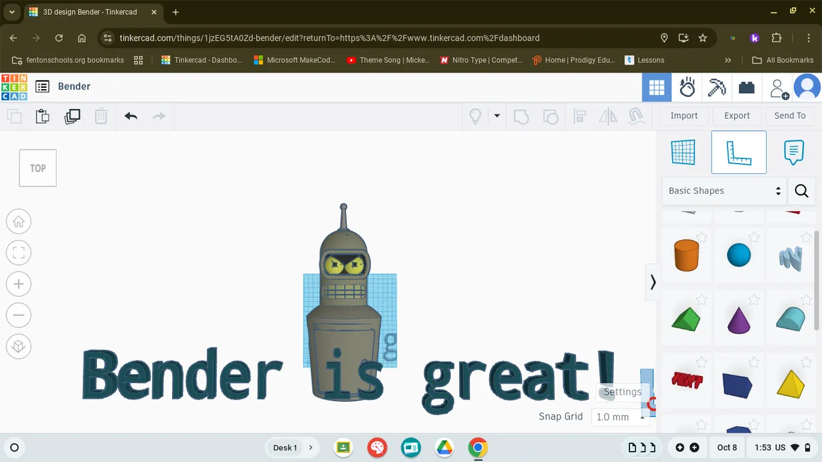Open the Snap Grid 1.0 mm dropdown
Screen dimensions: 822x462
coord(620,417)
